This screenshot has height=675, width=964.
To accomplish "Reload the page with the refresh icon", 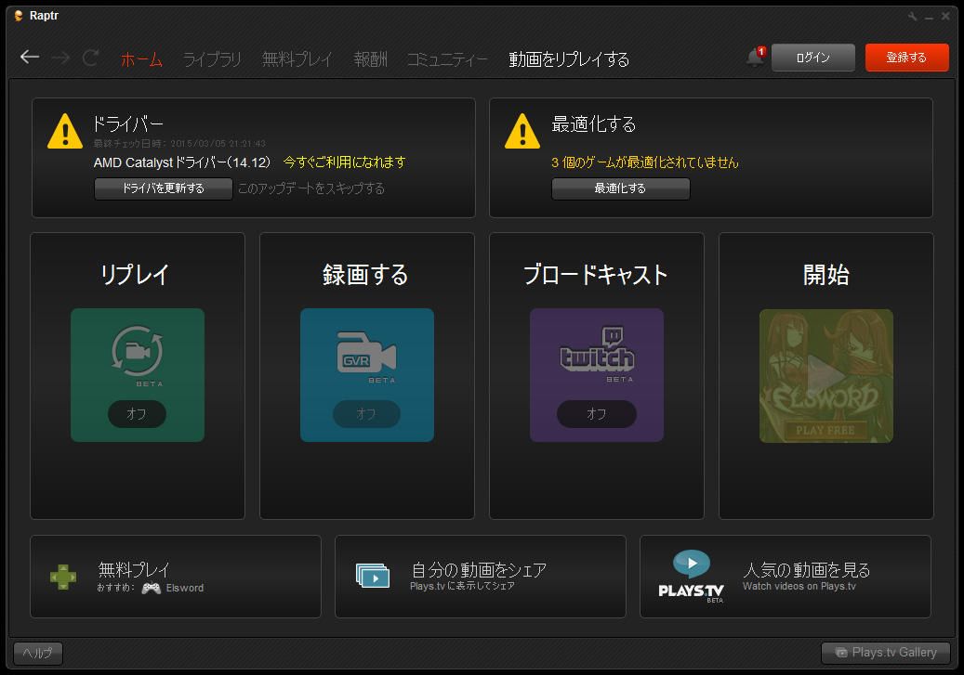I will [x=91, y=58].
